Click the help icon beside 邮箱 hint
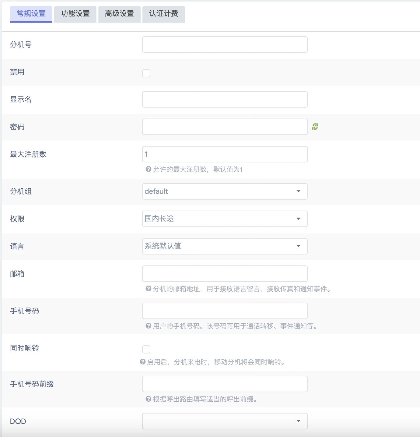 click(148, 289)
